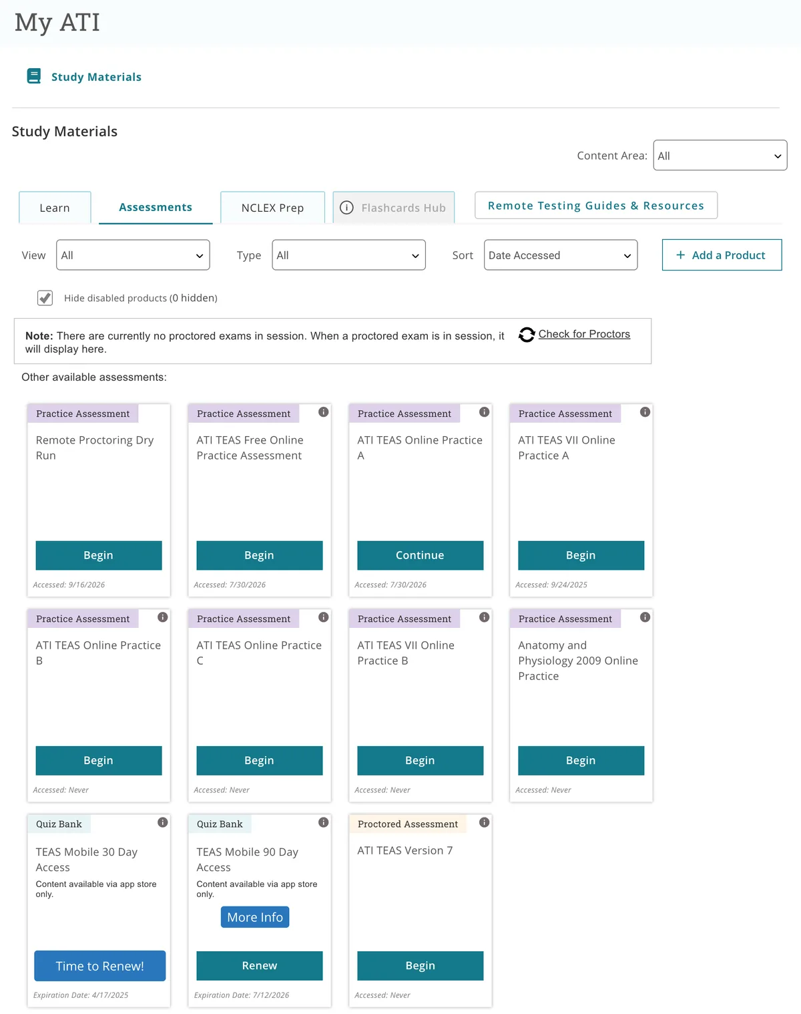Click the Anatomy and Physiology 2009 Online Practice title
801x1014 pixels.
[x=578, y=661]
